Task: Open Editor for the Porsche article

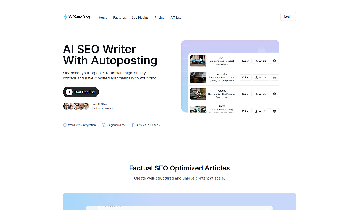Action: pyautogui.click(x=246, y=94)
